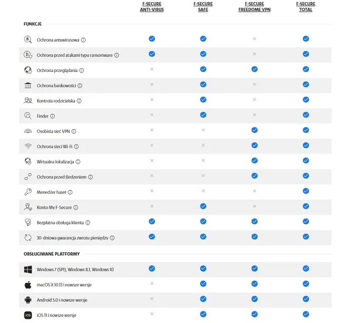Screen dimensions: 342x323
Task: Show info for Ochrona bankowości
Action: pyautogui.click(x=80, y=86)
